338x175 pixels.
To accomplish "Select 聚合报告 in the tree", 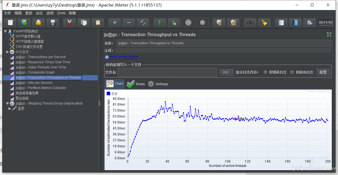I will point(22,98).
